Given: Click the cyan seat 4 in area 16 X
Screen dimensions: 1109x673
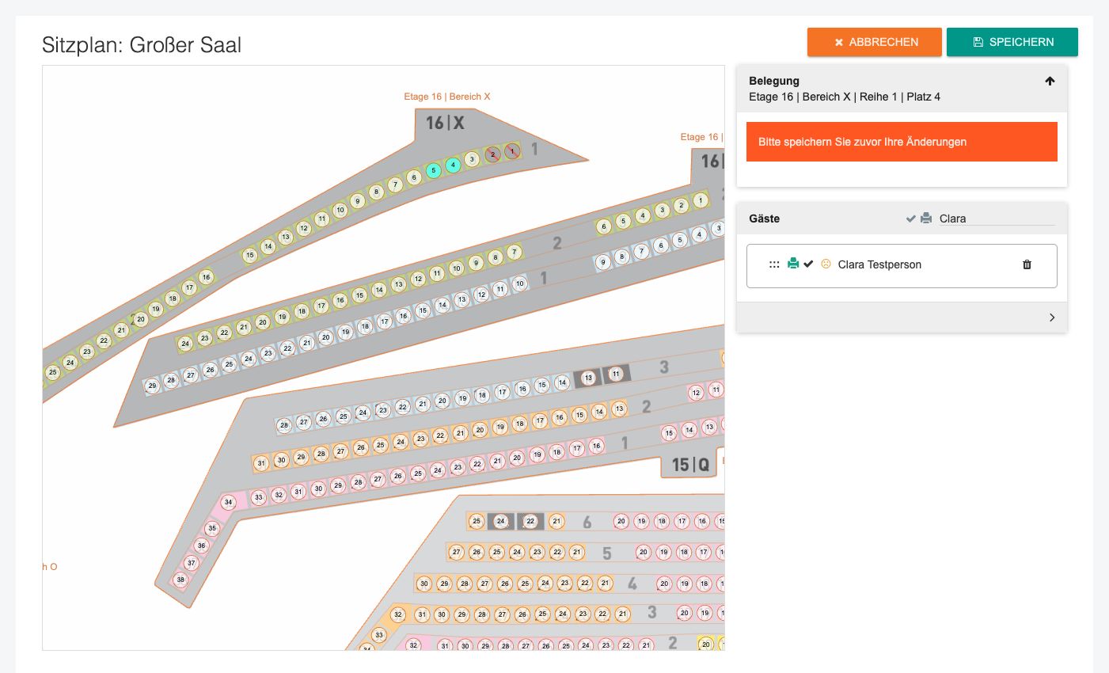Looking at the screenshot, I should [x=453, y=165].
